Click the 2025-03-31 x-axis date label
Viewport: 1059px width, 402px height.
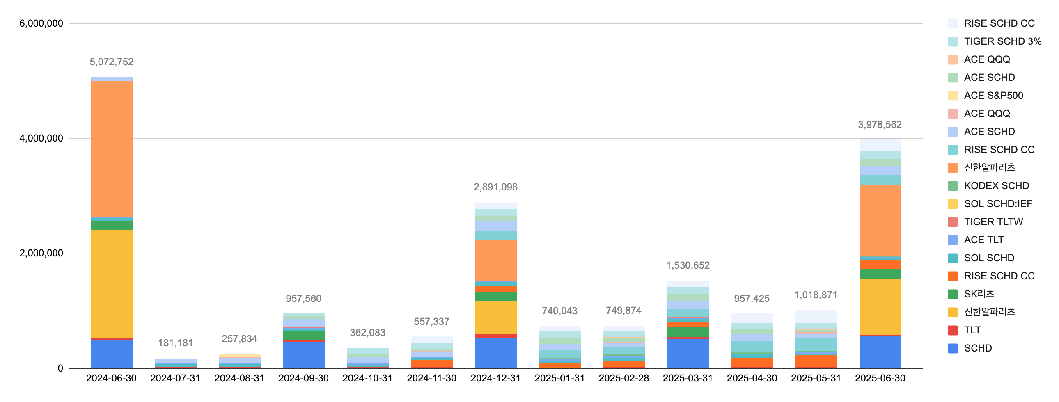pos(688,378)
